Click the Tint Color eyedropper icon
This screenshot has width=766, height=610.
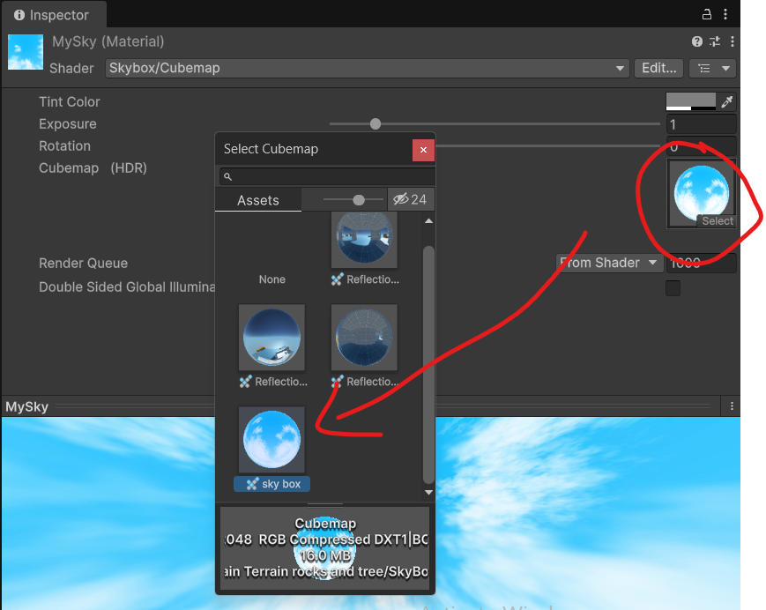pyautogui.click(x=727, y=102)
